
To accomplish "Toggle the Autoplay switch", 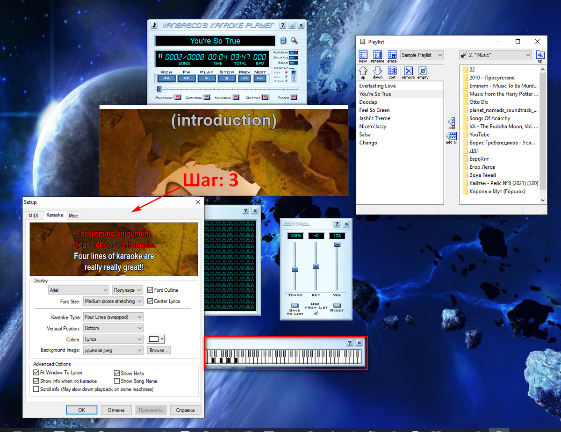I will (294, 52).
